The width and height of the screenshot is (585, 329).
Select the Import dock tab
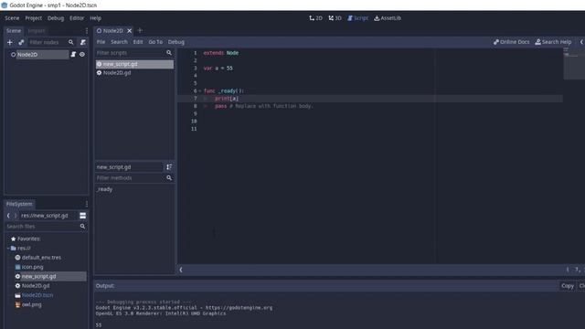[x=37, y=30]
